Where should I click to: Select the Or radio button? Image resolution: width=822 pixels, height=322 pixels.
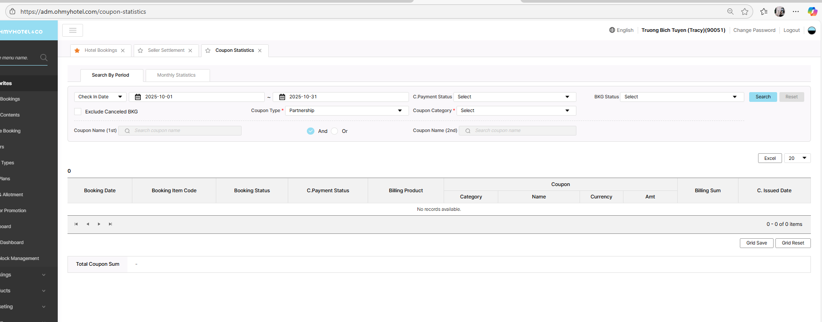(x=335, y=131)
